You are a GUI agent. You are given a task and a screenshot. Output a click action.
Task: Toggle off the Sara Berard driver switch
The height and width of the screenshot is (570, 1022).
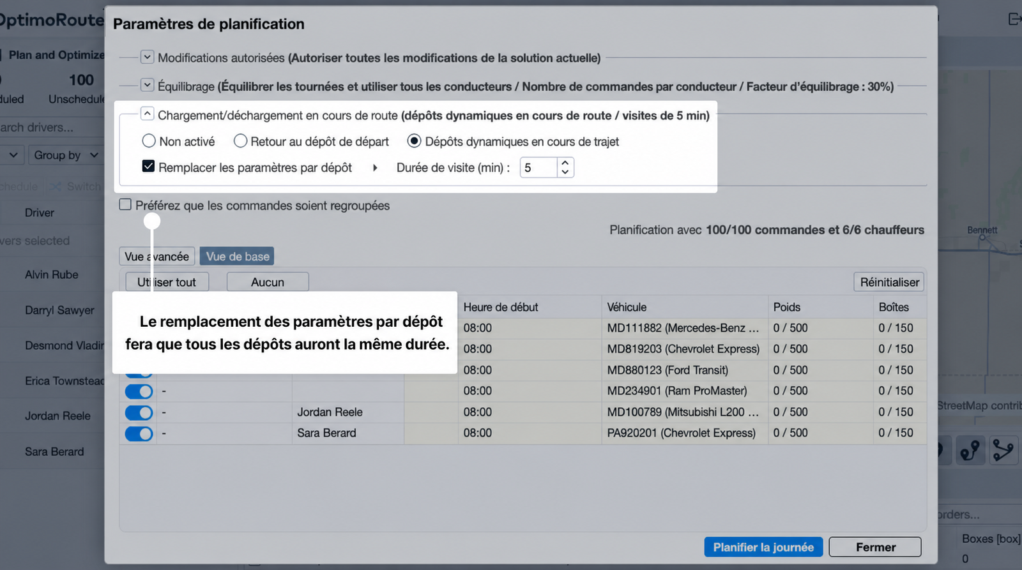click(x=139, y=433)
